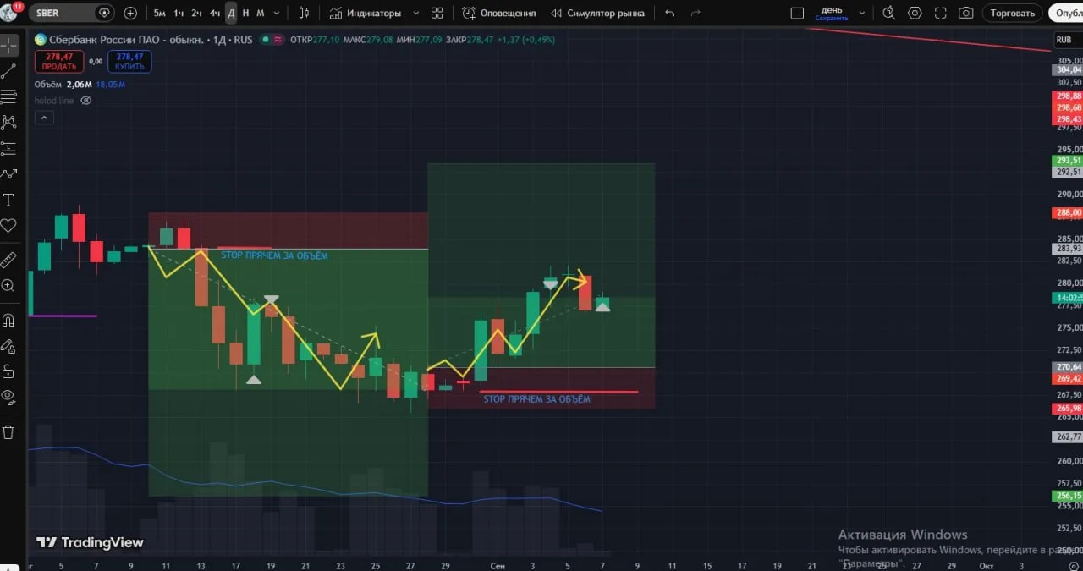Switch to 1ч timeframe
The image size is (1083, 571).
pos(179,13)
